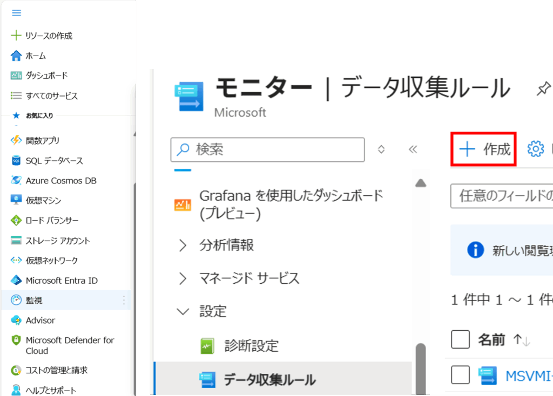This screenshot has width=553, height=396.
Task: Open settings gear icon next to 作成
Action: (535, 149)
